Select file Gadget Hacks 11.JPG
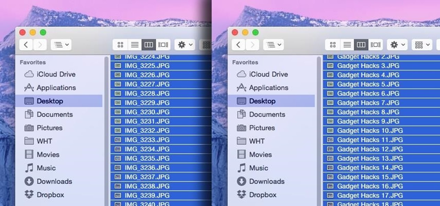This screenshot has width=440, height=206. click(382, 140)
